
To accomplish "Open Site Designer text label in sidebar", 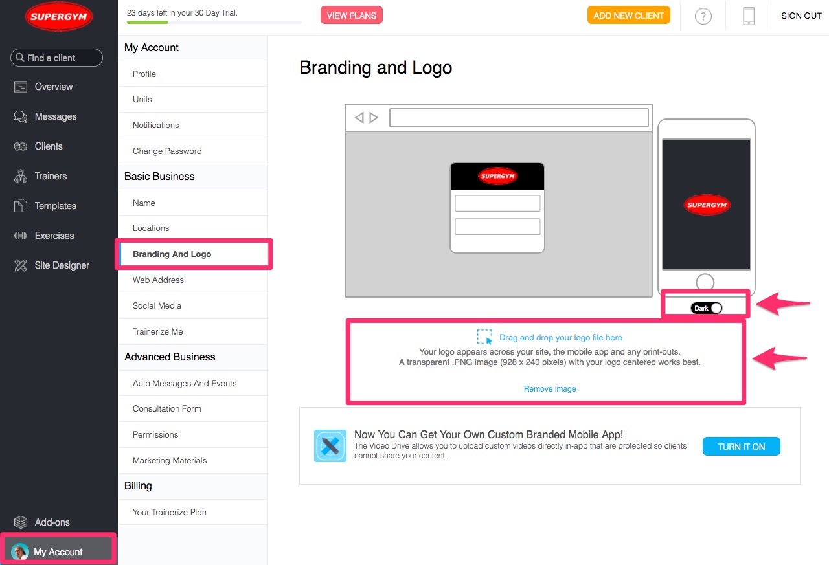I will pyautogui.click(x=62, y=265).
